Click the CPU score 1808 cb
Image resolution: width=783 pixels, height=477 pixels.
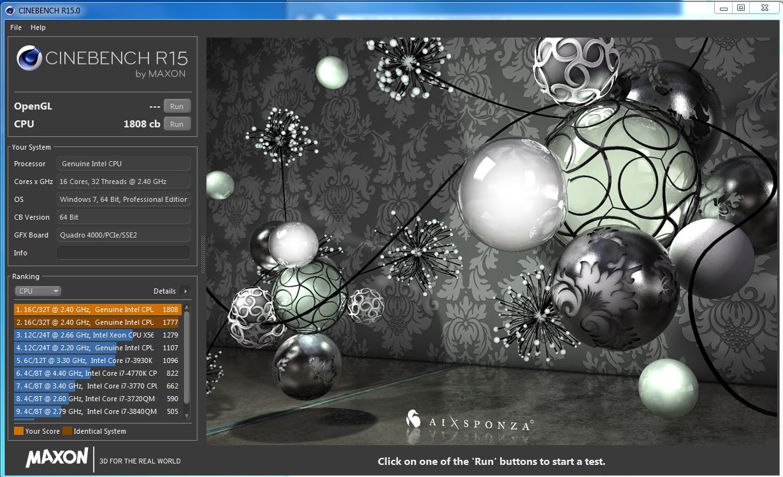point(142,124)
